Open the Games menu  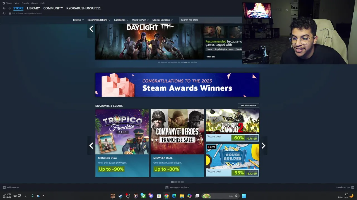click(35, 3)
